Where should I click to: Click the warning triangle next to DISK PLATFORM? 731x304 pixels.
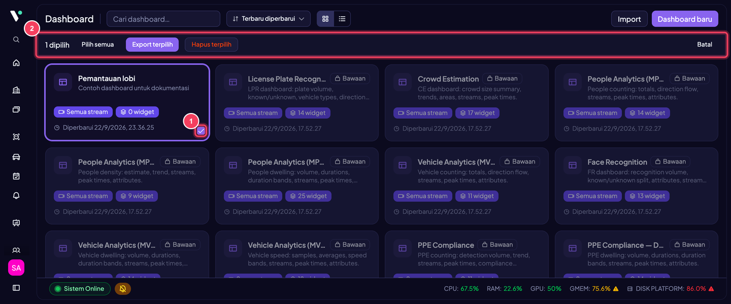[x=711, y=289]
